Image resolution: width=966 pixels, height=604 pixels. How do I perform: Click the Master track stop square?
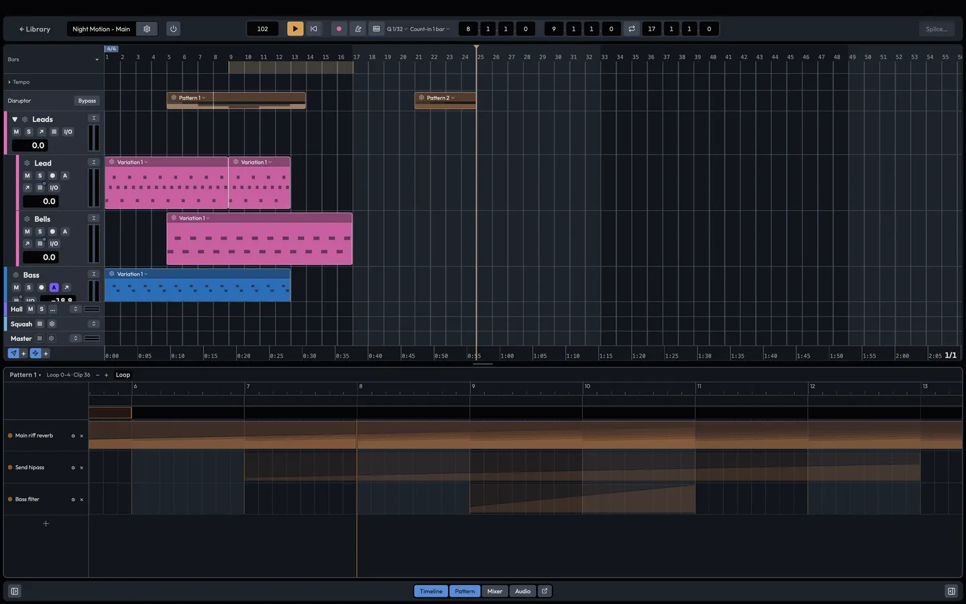(40, 339)
